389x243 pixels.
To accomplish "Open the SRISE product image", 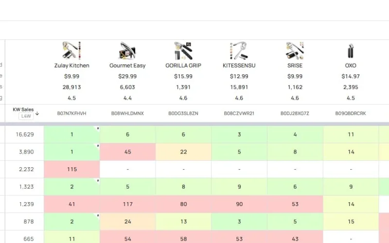I will 295,51.
